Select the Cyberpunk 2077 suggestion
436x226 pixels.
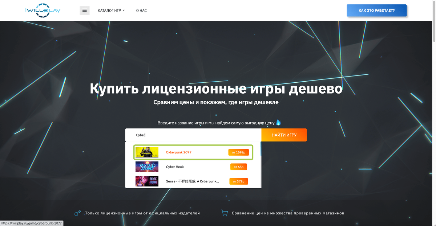[x=193, y=152]
